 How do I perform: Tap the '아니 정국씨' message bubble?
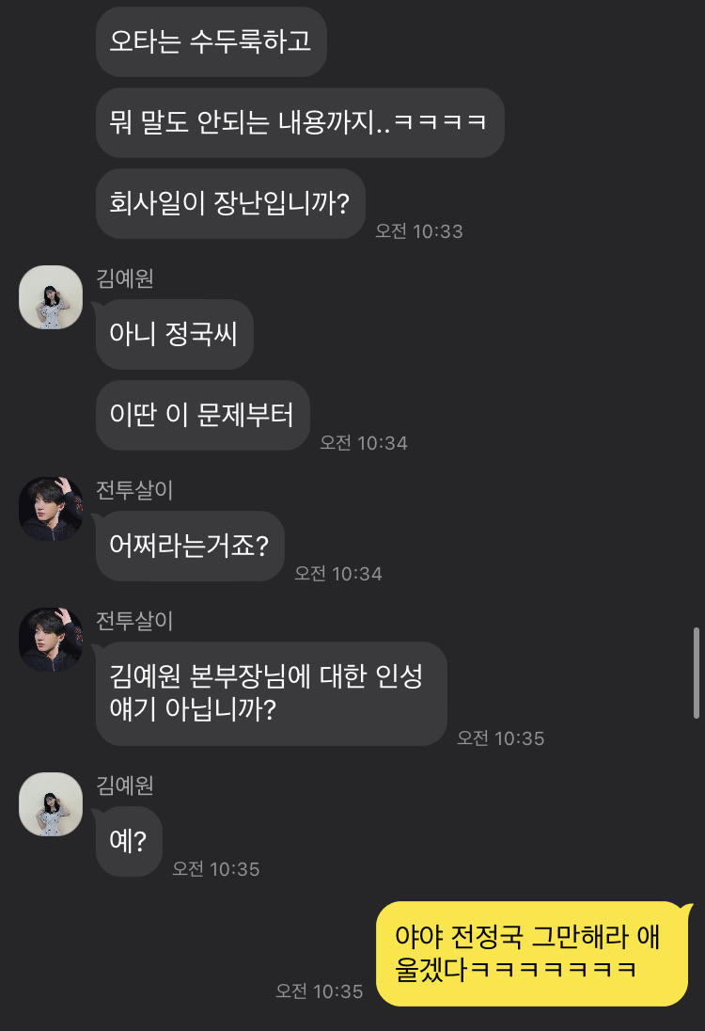(x=174, y=334)
